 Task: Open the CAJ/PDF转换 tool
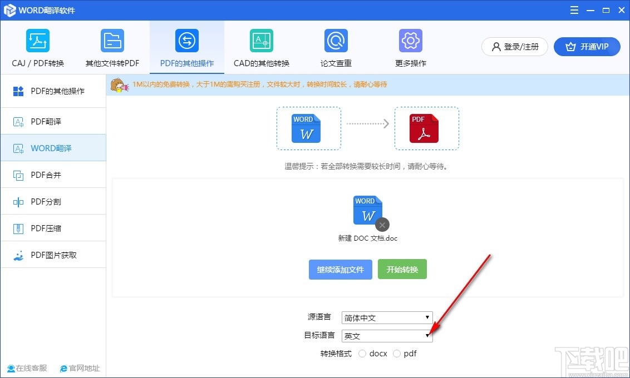tap(37, 47)
